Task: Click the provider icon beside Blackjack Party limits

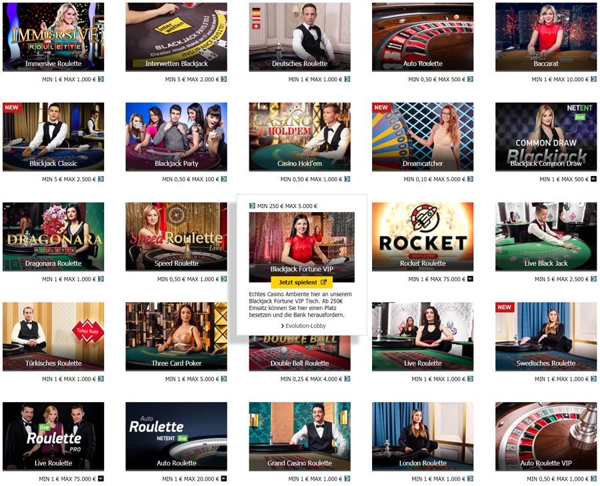Action: (224, 179)
